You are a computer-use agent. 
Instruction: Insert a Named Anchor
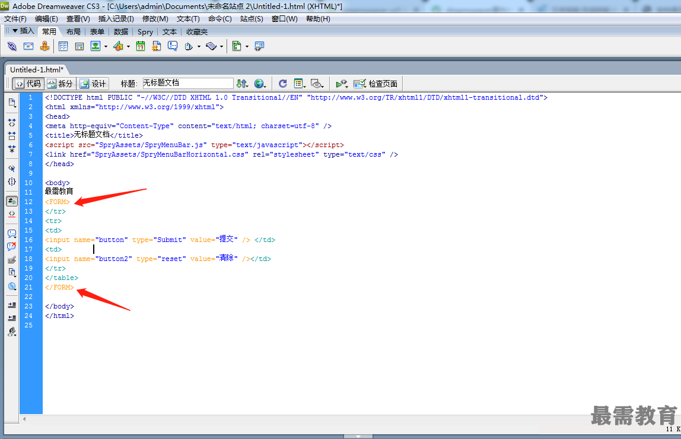click(x=44, y=46)
